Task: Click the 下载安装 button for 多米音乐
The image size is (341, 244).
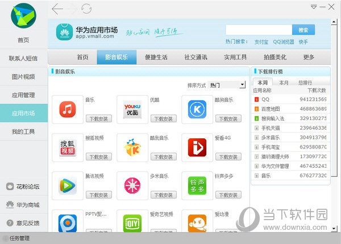Action: [164, 195]
